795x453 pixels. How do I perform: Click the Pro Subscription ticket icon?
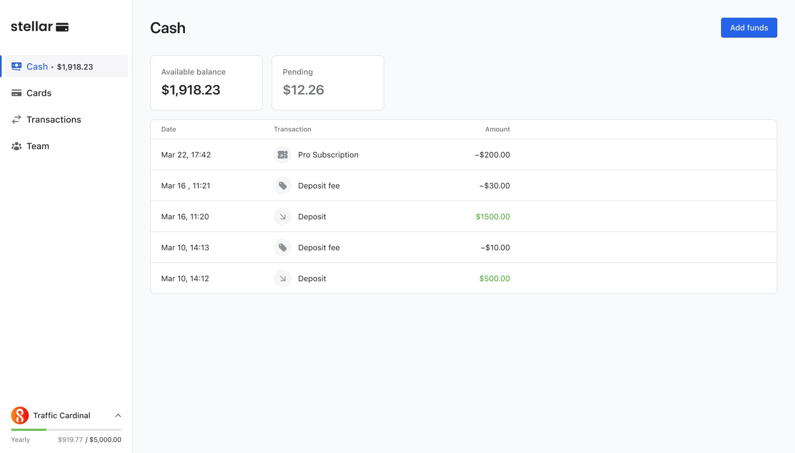pos(283,155)
